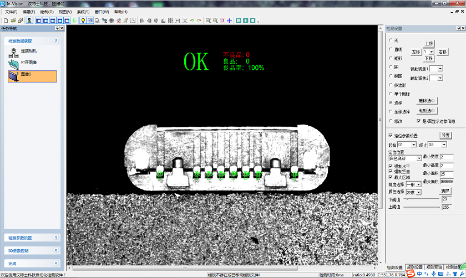The width and height of the screenshot is (466, 278).
Task: Click the new file icon in toolbar
Action: [4, 20]
